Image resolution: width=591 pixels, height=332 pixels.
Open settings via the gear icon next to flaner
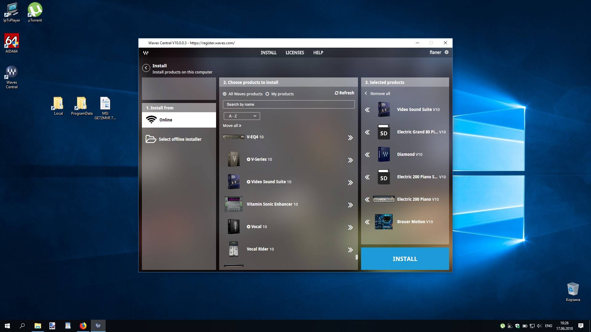447,52
